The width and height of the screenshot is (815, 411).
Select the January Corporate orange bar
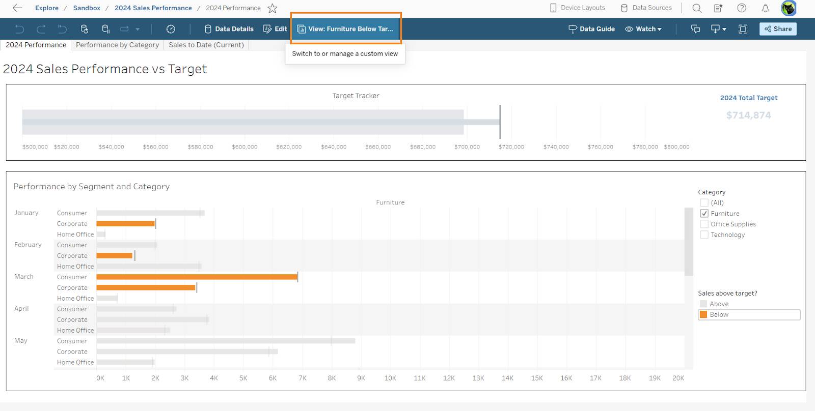pyautogui.click(x=125, y=223)
